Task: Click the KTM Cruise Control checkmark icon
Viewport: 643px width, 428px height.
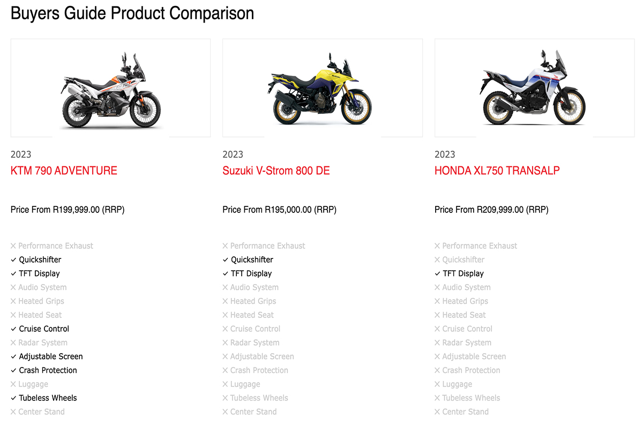Action: [13, 329]
